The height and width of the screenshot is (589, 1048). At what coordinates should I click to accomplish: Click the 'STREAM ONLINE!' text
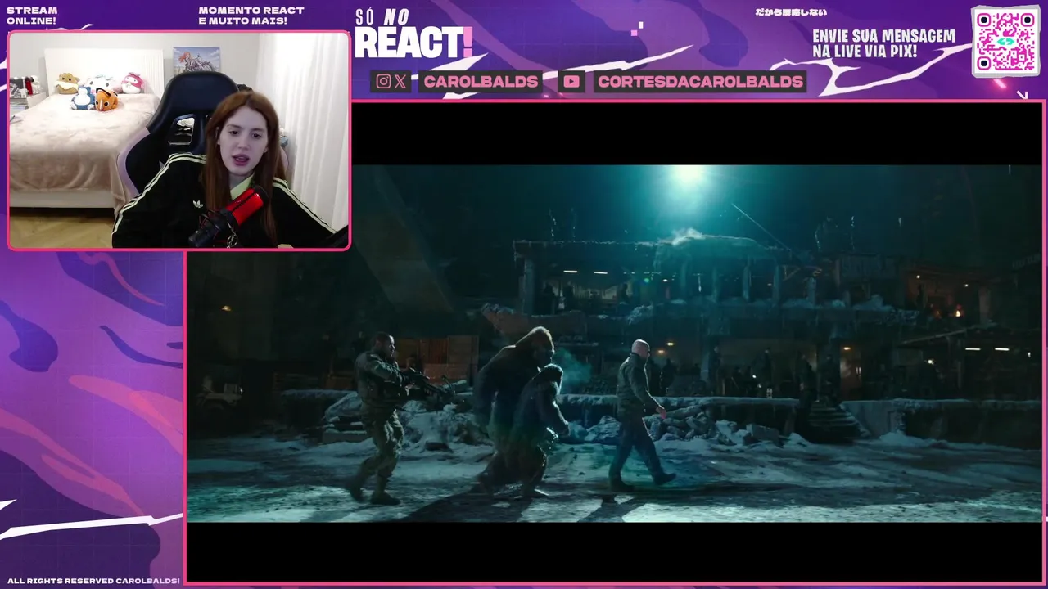(x=32, y=16)
